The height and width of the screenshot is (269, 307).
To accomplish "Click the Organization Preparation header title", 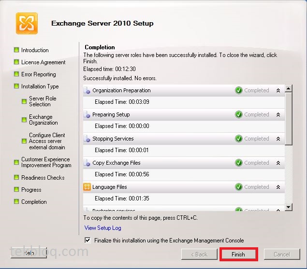I will pyautogui.click(x=121, y=90).
